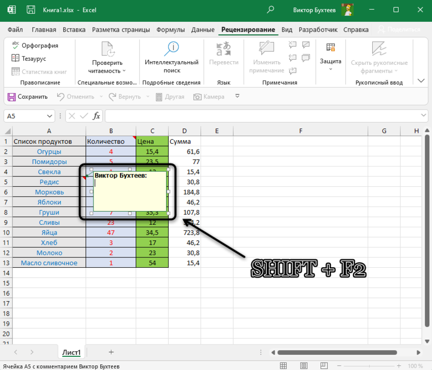Click the Save icon in title bar

(31, 10)
